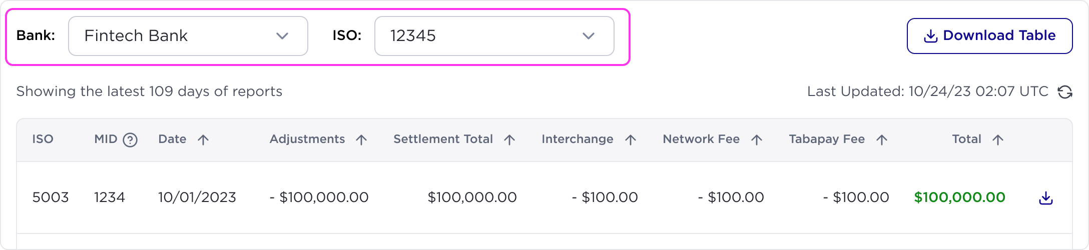Sort by Network Fee arrow icon
This screenshot has height=250, width=1089.
[757, 139]
